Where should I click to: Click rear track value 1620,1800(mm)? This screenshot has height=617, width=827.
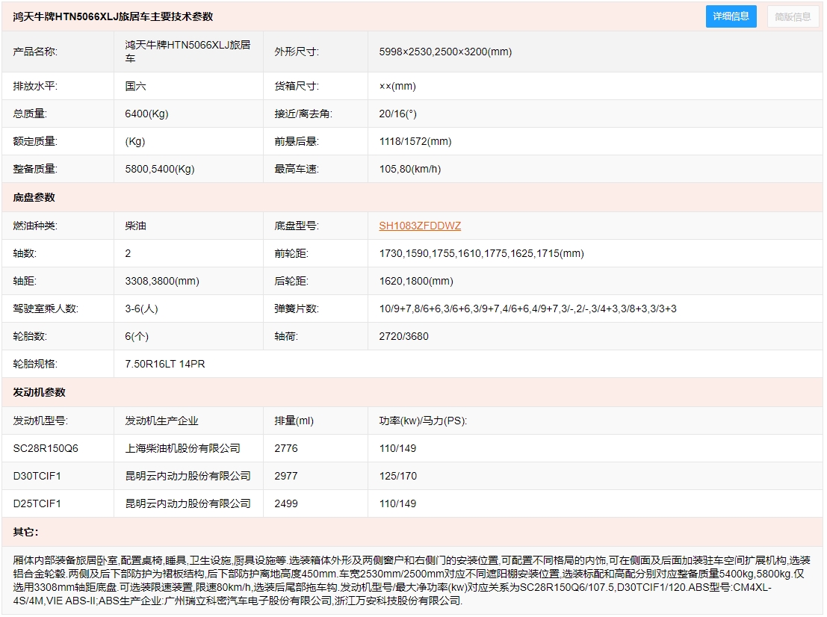[416, 282]
